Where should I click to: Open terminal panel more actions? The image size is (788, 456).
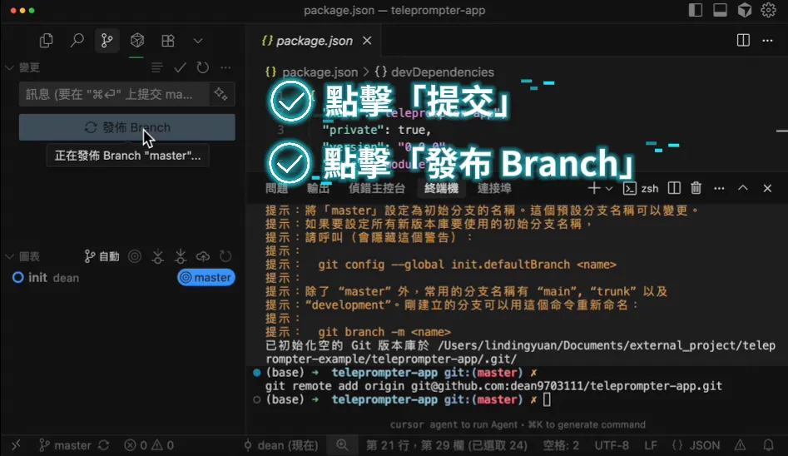(x=719, y=189)
